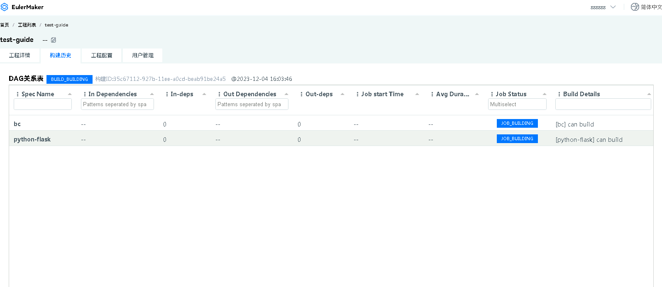The width and height of the screenshot is (662, 287).
Task: Switch to the 工程配置 tab
Action: pyautogui.click(x=102, y=55)
